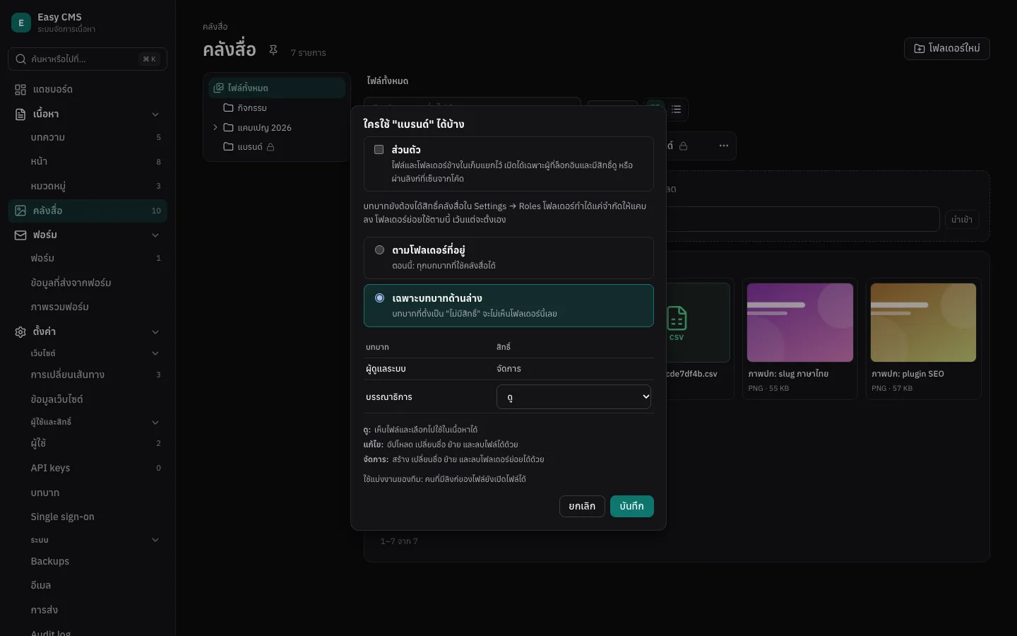The width and height of the screenshot is (1017, 636).
Task: Click the dashboard grid icon in sidebar
Action: point(20,90)
